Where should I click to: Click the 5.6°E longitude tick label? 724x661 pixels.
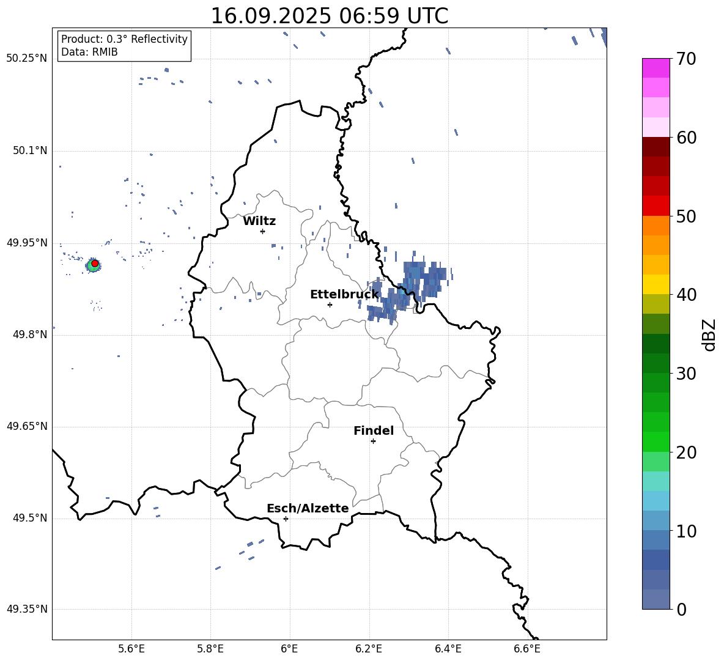(131, 649)
